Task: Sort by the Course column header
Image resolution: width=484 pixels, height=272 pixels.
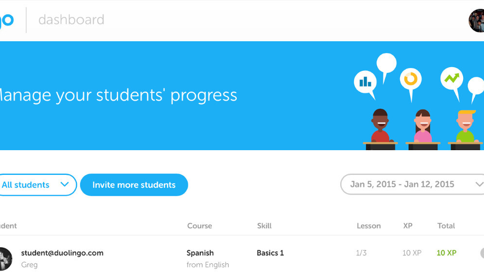Action: (199, 226)
